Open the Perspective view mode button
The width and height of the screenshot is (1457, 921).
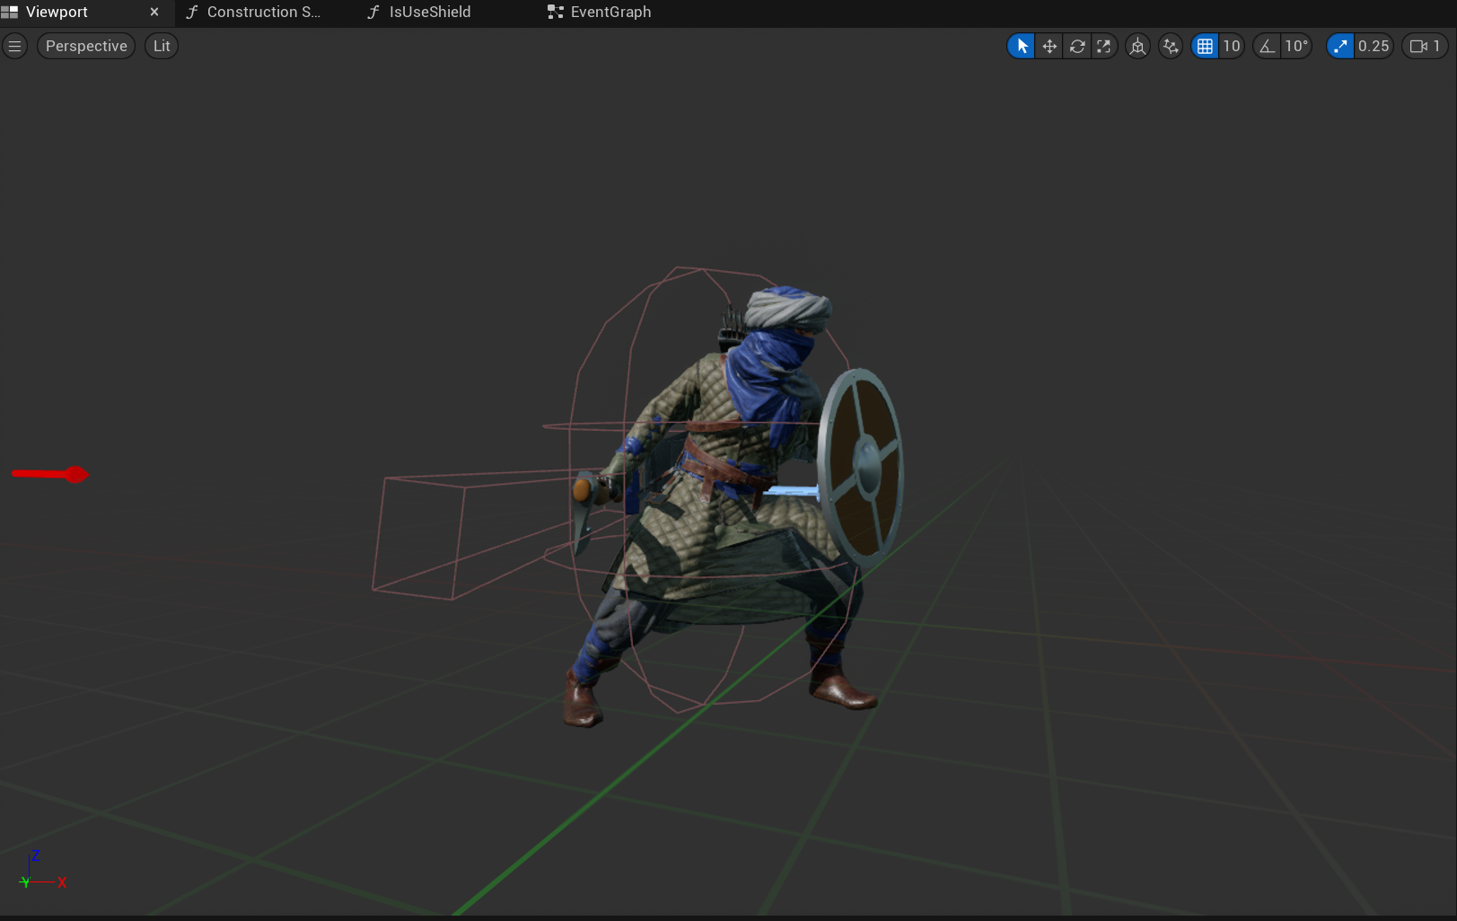[x=86, y=46]
